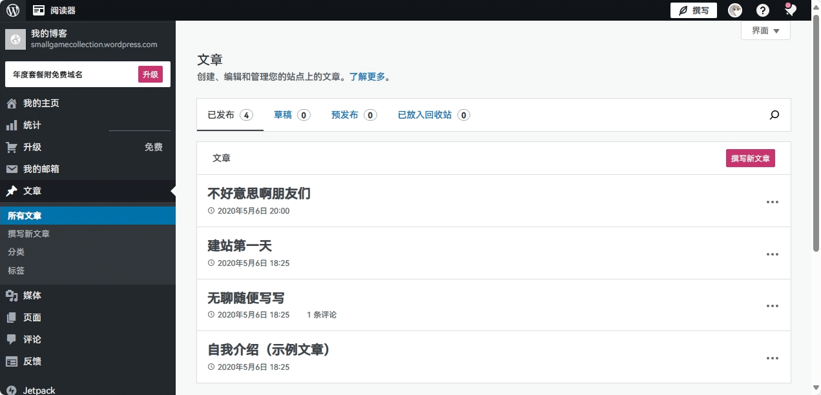Open 我的邮箱 in the sidebar
Image resolution: width=821 pixels, height=395 pixels.
pyautogui.click(x=41, y=169)
